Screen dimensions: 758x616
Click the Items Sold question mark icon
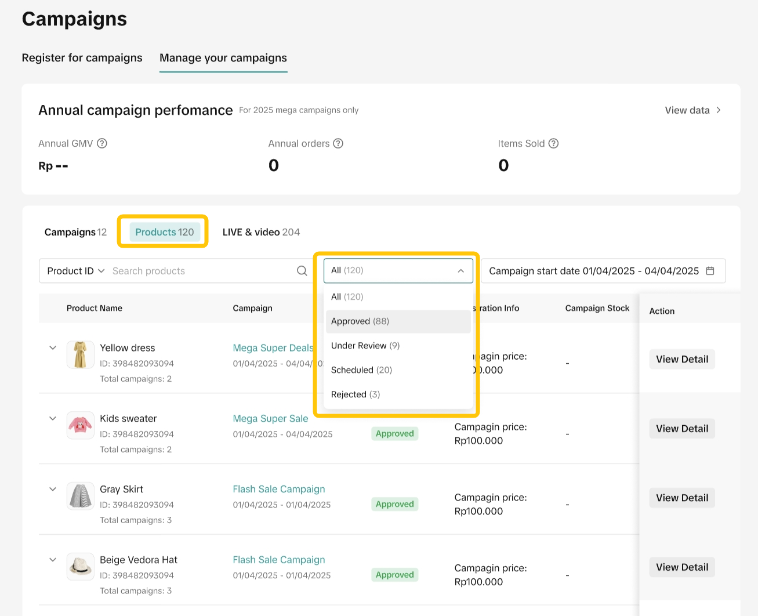click(x=553, y=143)
